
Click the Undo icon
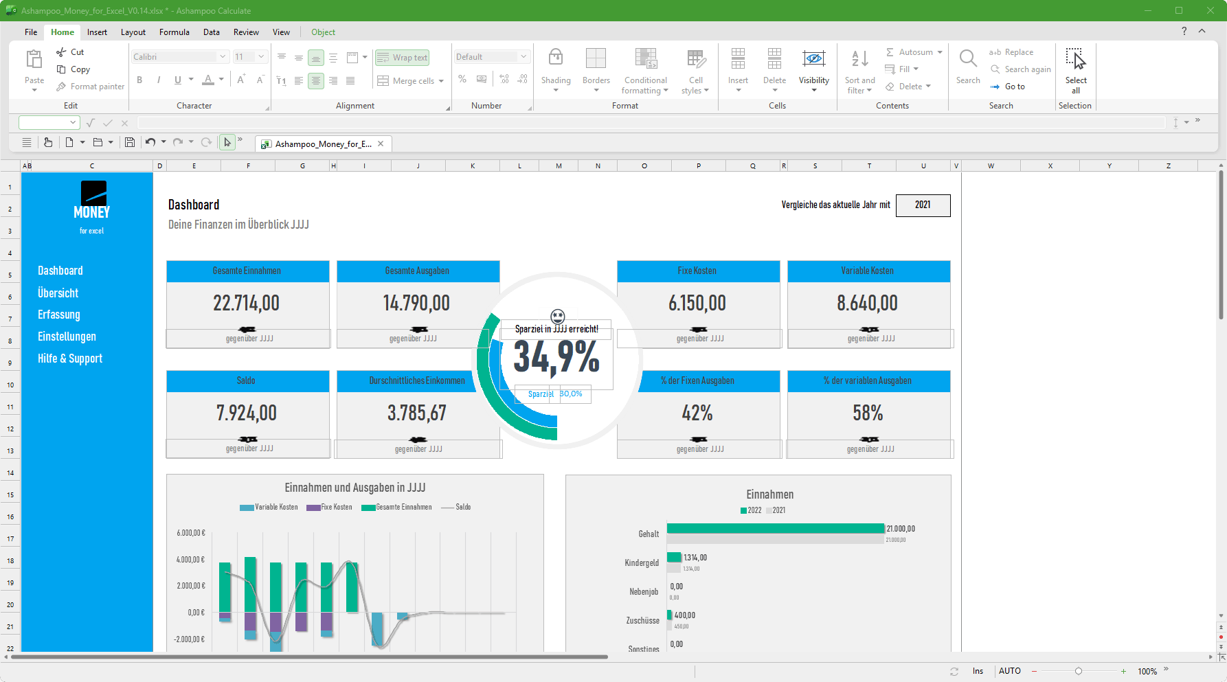(150, 142)
